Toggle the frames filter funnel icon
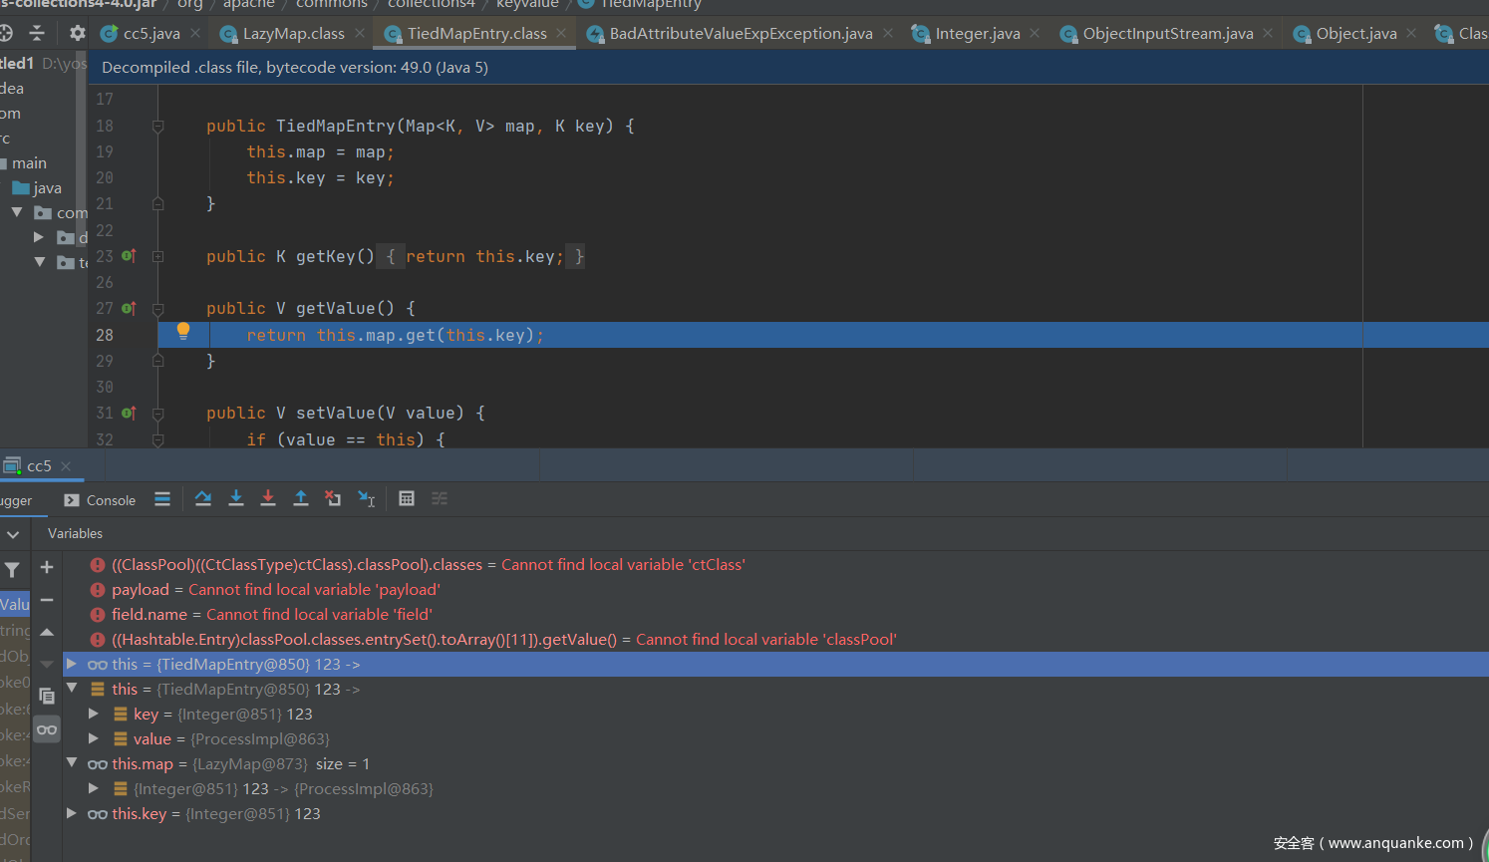 coord(12,570)
